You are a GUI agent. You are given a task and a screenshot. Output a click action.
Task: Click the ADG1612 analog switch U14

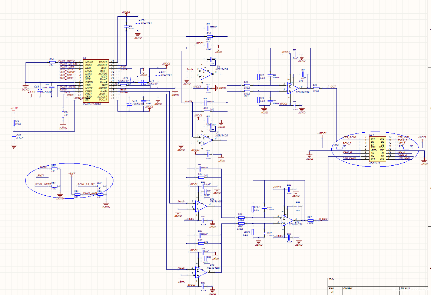[376, 148]
